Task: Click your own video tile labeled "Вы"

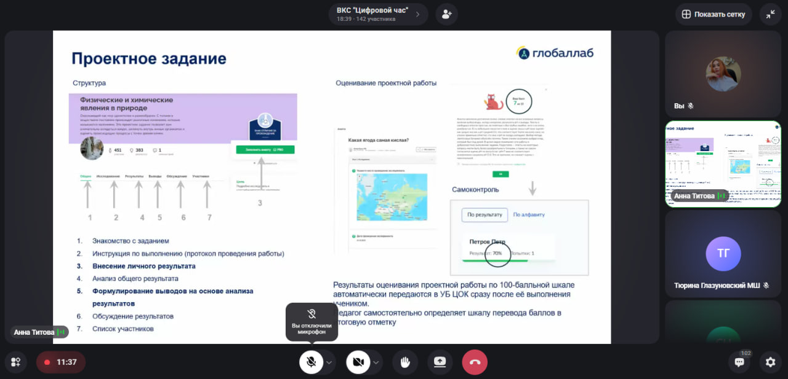Action: (x=723, y=74)
